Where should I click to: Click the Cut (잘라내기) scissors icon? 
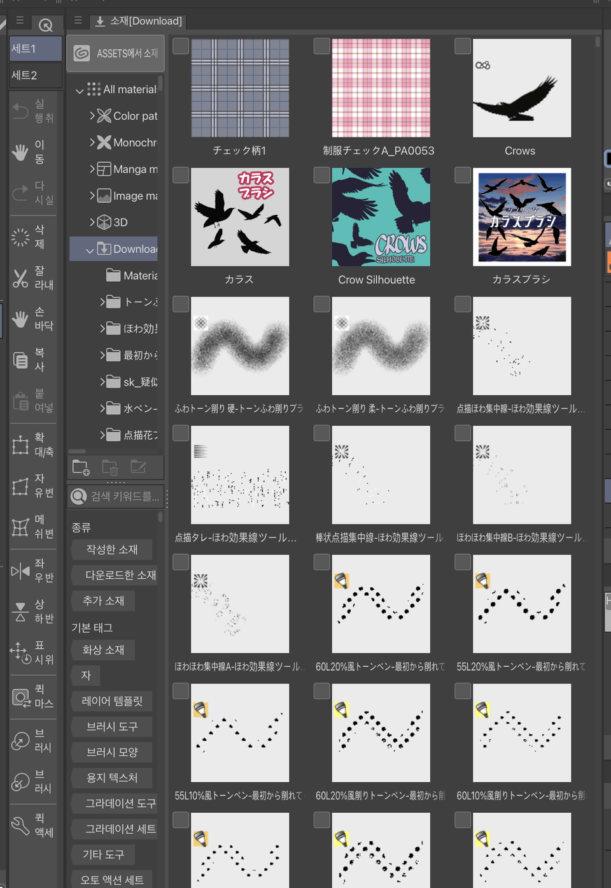20,278
